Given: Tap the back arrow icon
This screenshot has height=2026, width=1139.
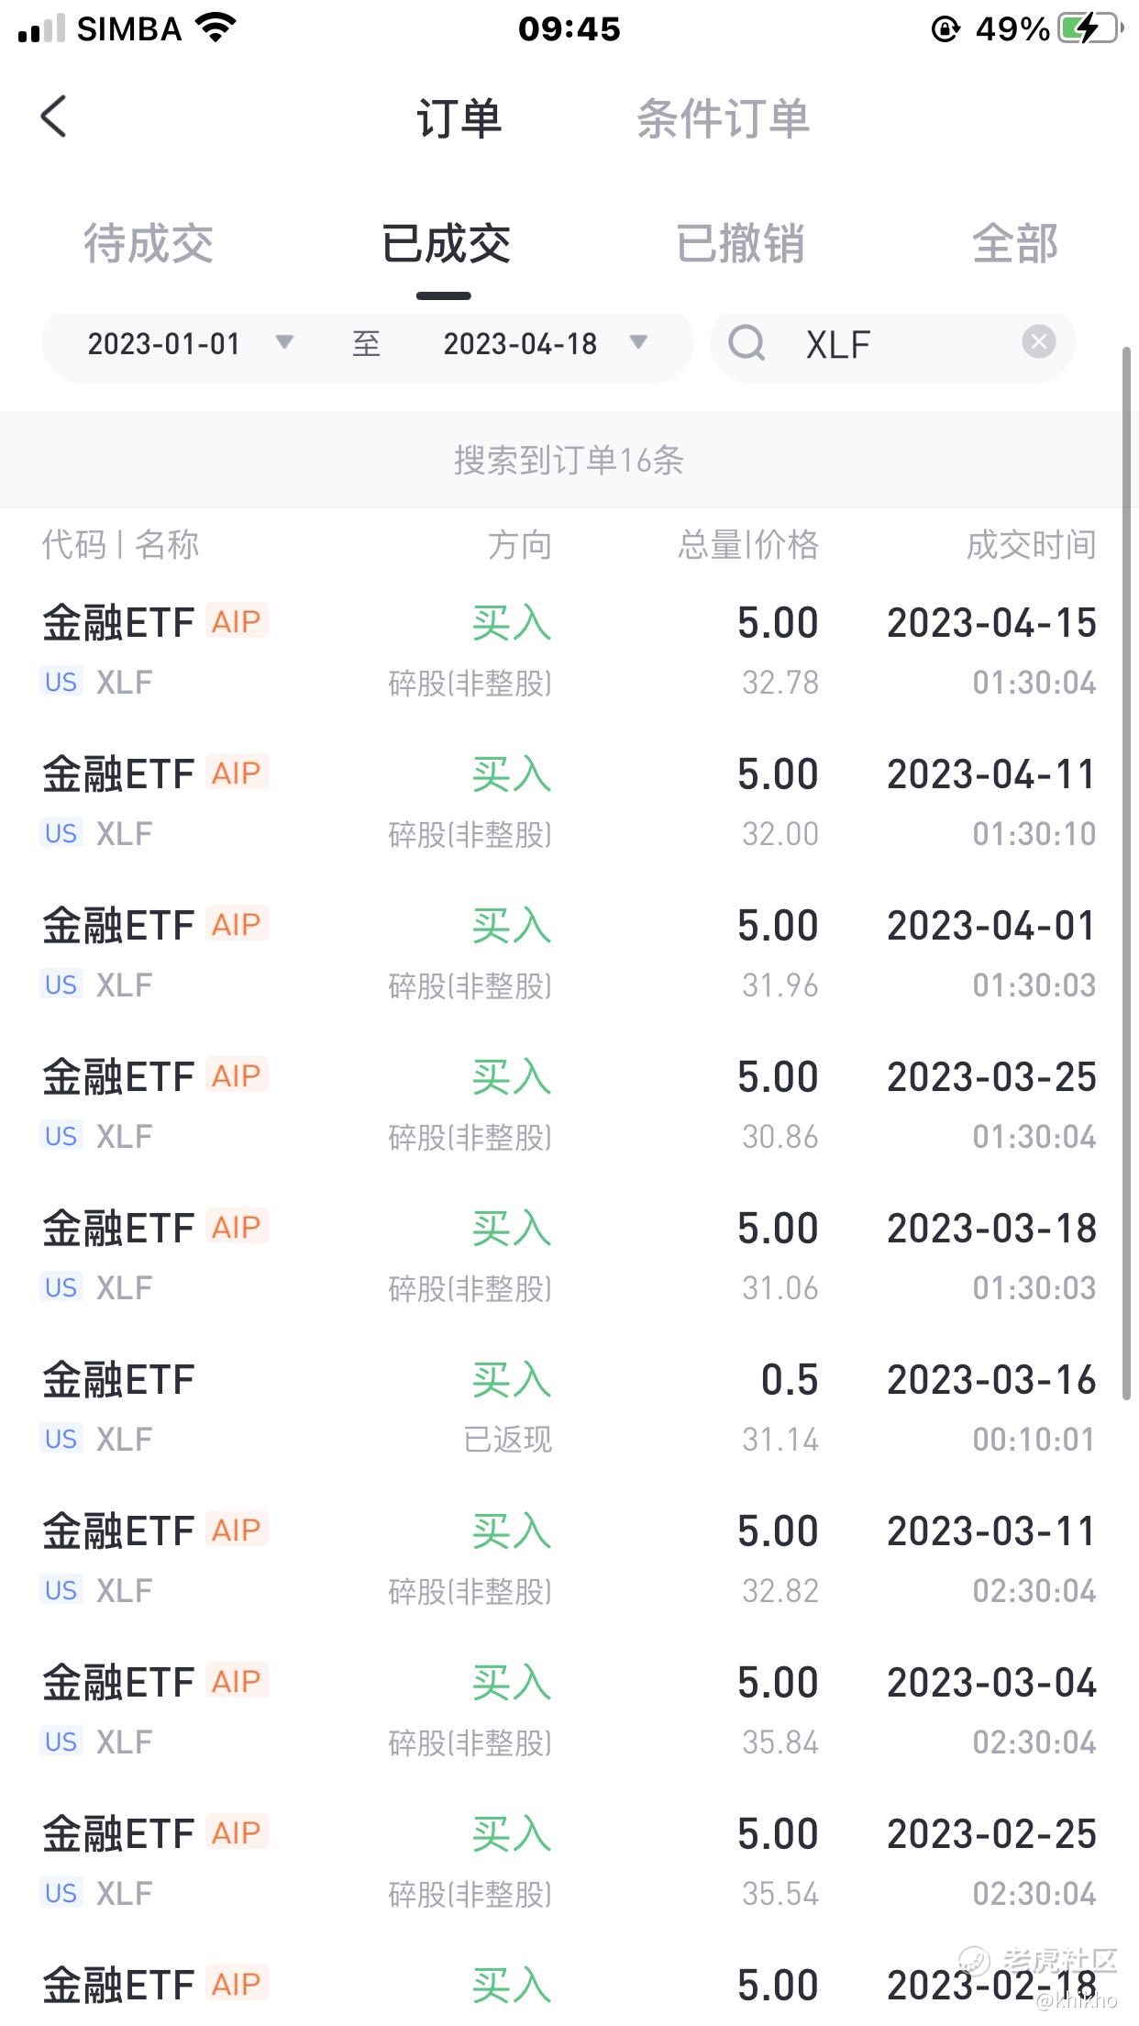Looking at the screenshot, I should point(54,117).
